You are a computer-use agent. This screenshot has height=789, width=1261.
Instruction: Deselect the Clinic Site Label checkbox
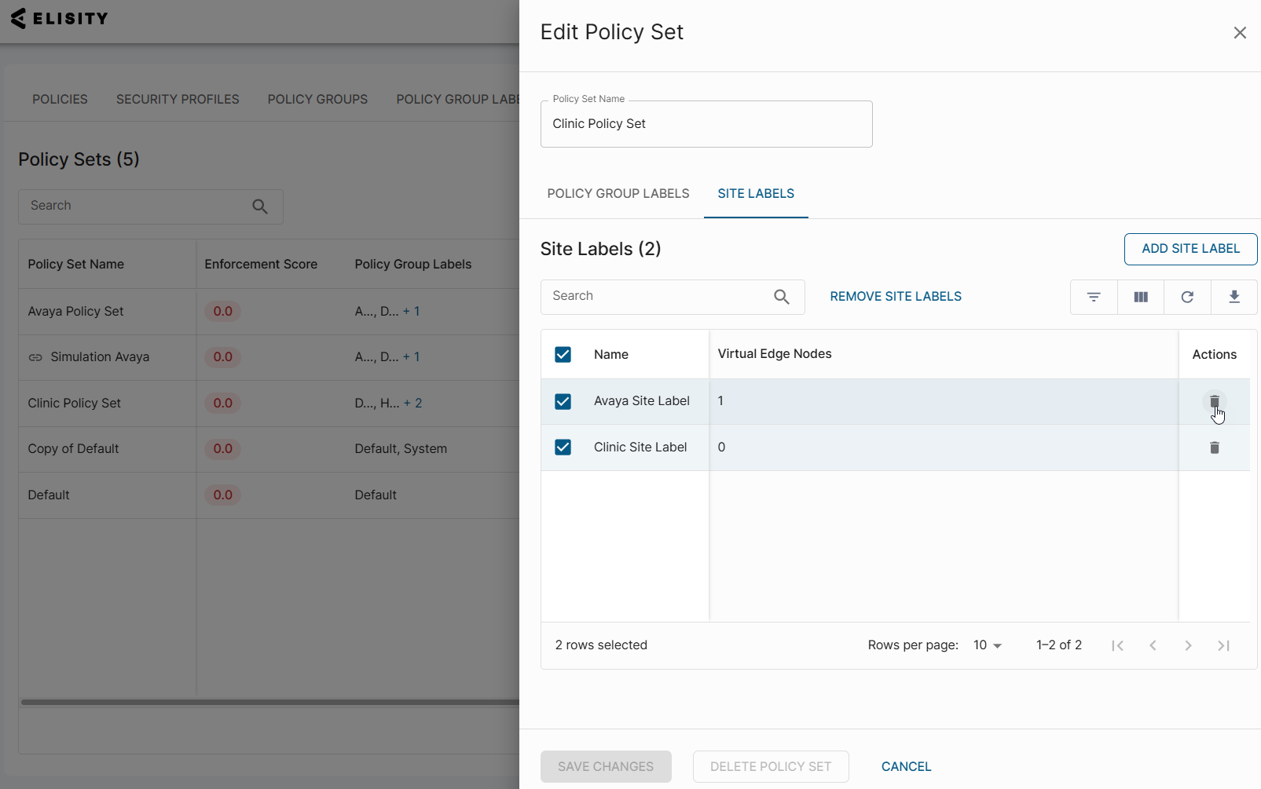[x=563, y=447]
